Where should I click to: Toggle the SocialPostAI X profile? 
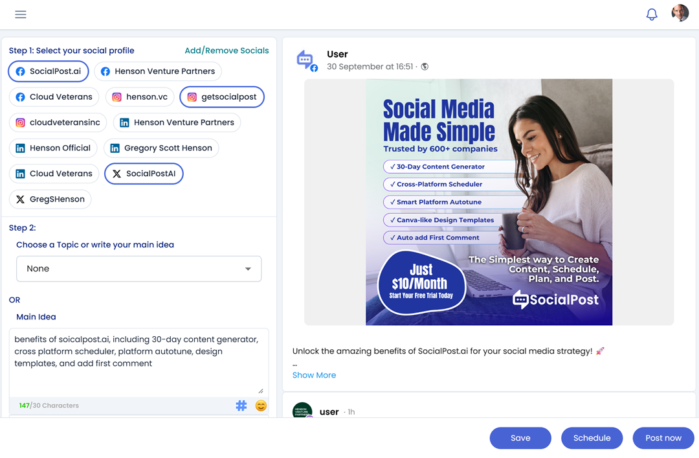(x=144, y=174)
